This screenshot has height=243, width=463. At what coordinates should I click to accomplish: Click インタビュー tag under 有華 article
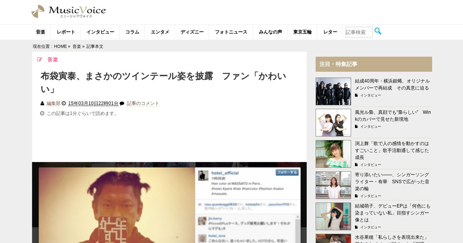click(370, 196)
